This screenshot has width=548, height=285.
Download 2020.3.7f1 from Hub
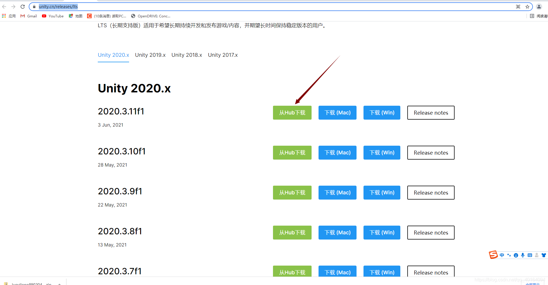pyautogui.click(x=292, y=271)
